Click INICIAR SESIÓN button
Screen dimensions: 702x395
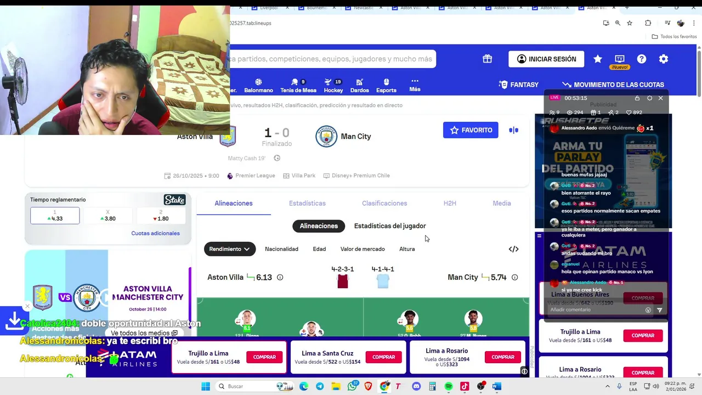[x=546, y=59]
